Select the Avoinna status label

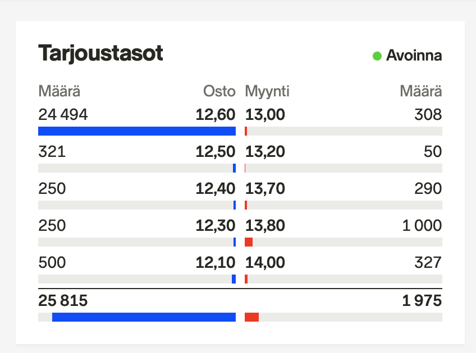[414, 55]
